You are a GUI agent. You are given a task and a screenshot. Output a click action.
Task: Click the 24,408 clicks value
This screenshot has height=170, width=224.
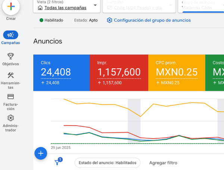pos(56,72)
